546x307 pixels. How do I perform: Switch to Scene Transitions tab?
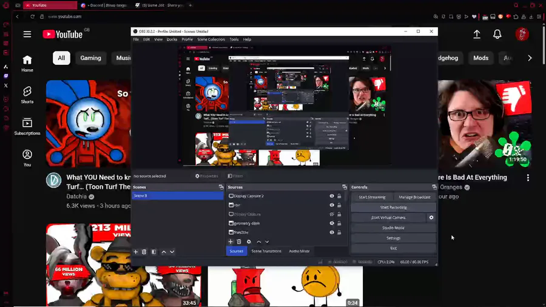(x=266, y=251)
